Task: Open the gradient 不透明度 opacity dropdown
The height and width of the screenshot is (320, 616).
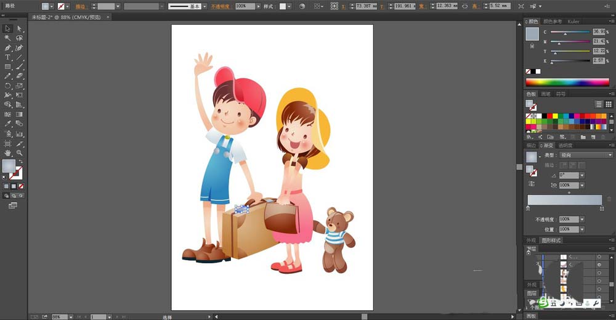Action: (x=582, y=219)
